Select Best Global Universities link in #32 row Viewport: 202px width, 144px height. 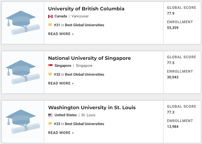85,74
